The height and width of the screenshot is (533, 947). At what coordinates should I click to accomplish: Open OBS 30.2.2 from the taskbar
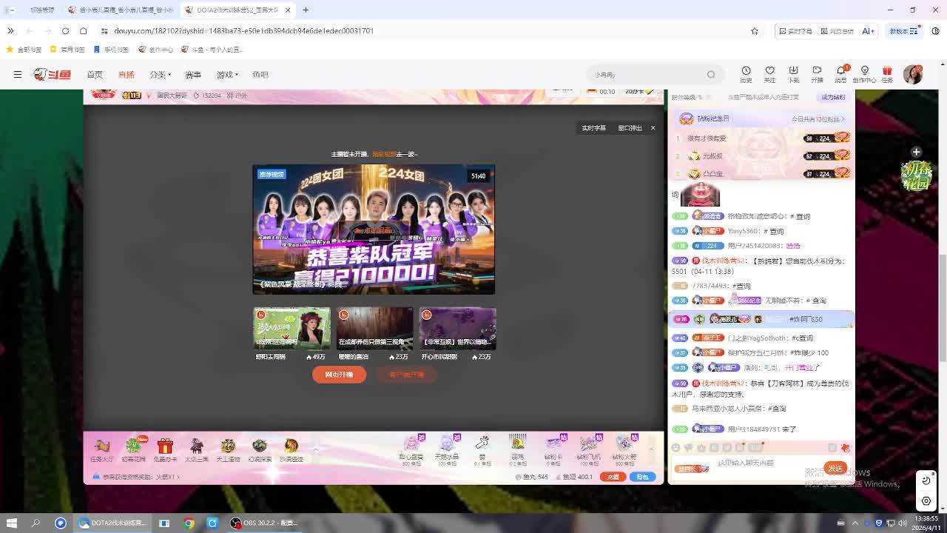click(263, 523)
